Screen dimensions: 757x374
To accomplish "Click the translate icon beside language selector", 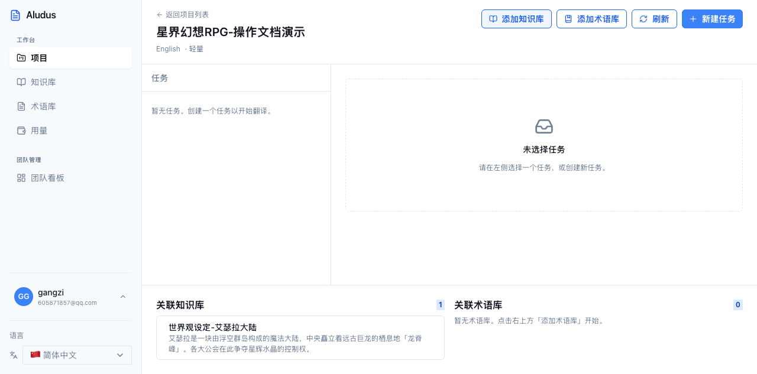I will tap(14, 355).
